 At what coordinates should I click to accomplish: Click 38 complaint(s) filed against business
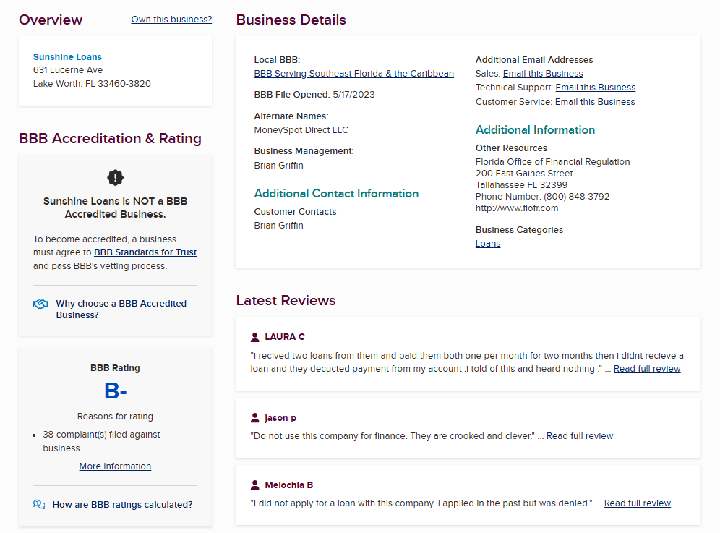pos(101,441)
